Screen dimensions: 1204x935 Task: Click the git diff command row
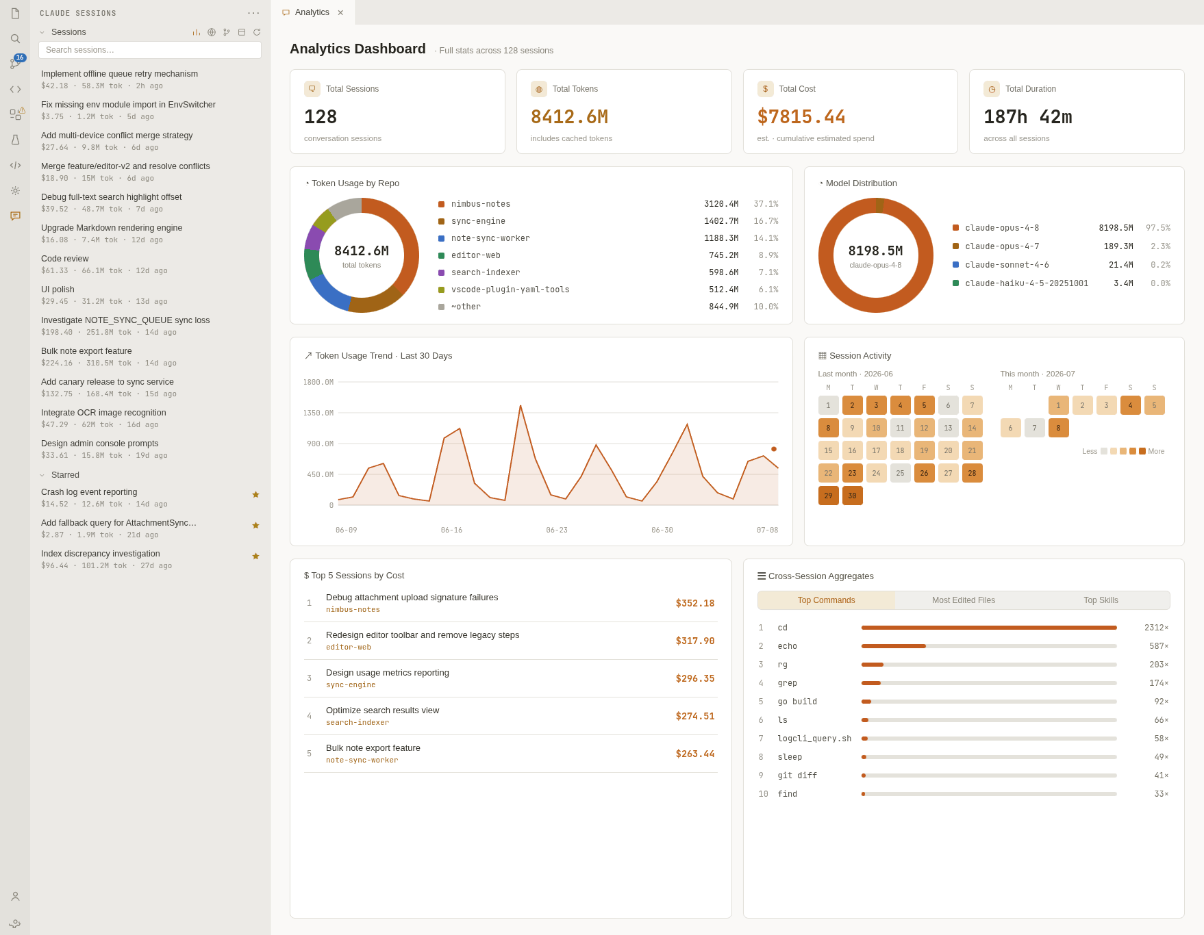(964, 776)
